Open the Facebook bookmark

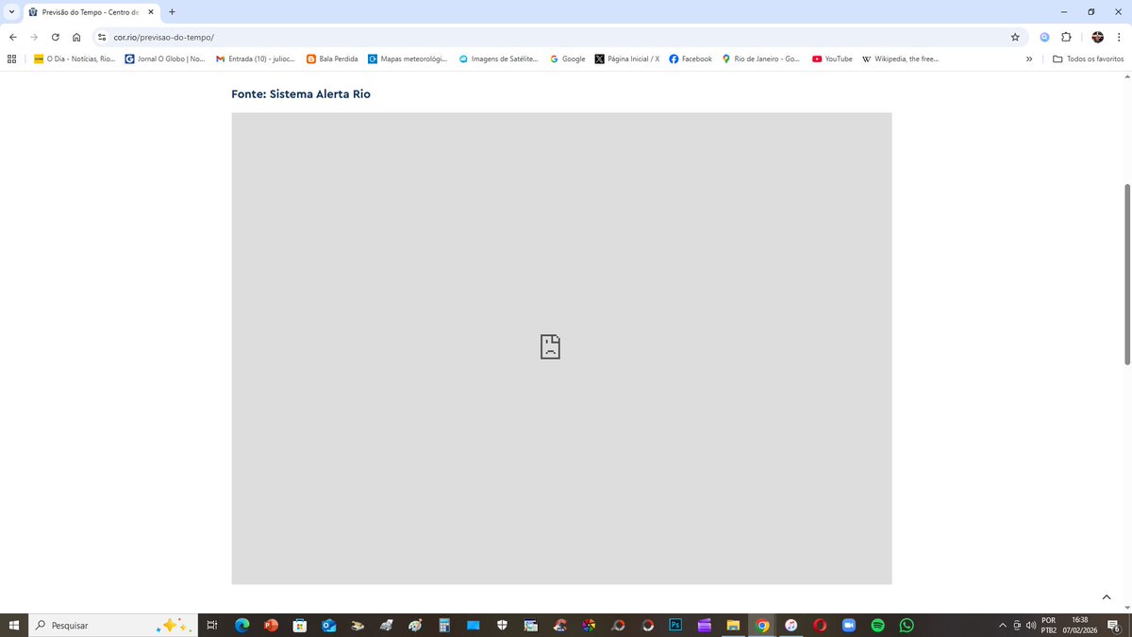[691, 59]
